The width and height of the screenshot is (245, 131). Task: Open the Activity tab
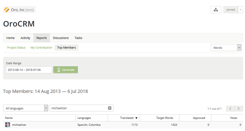click(x=26, y=38)
